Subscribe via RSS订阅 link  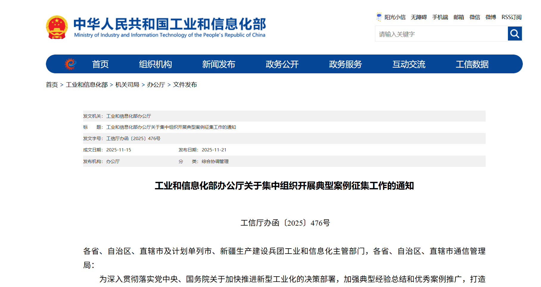click(x=511, y=17)
